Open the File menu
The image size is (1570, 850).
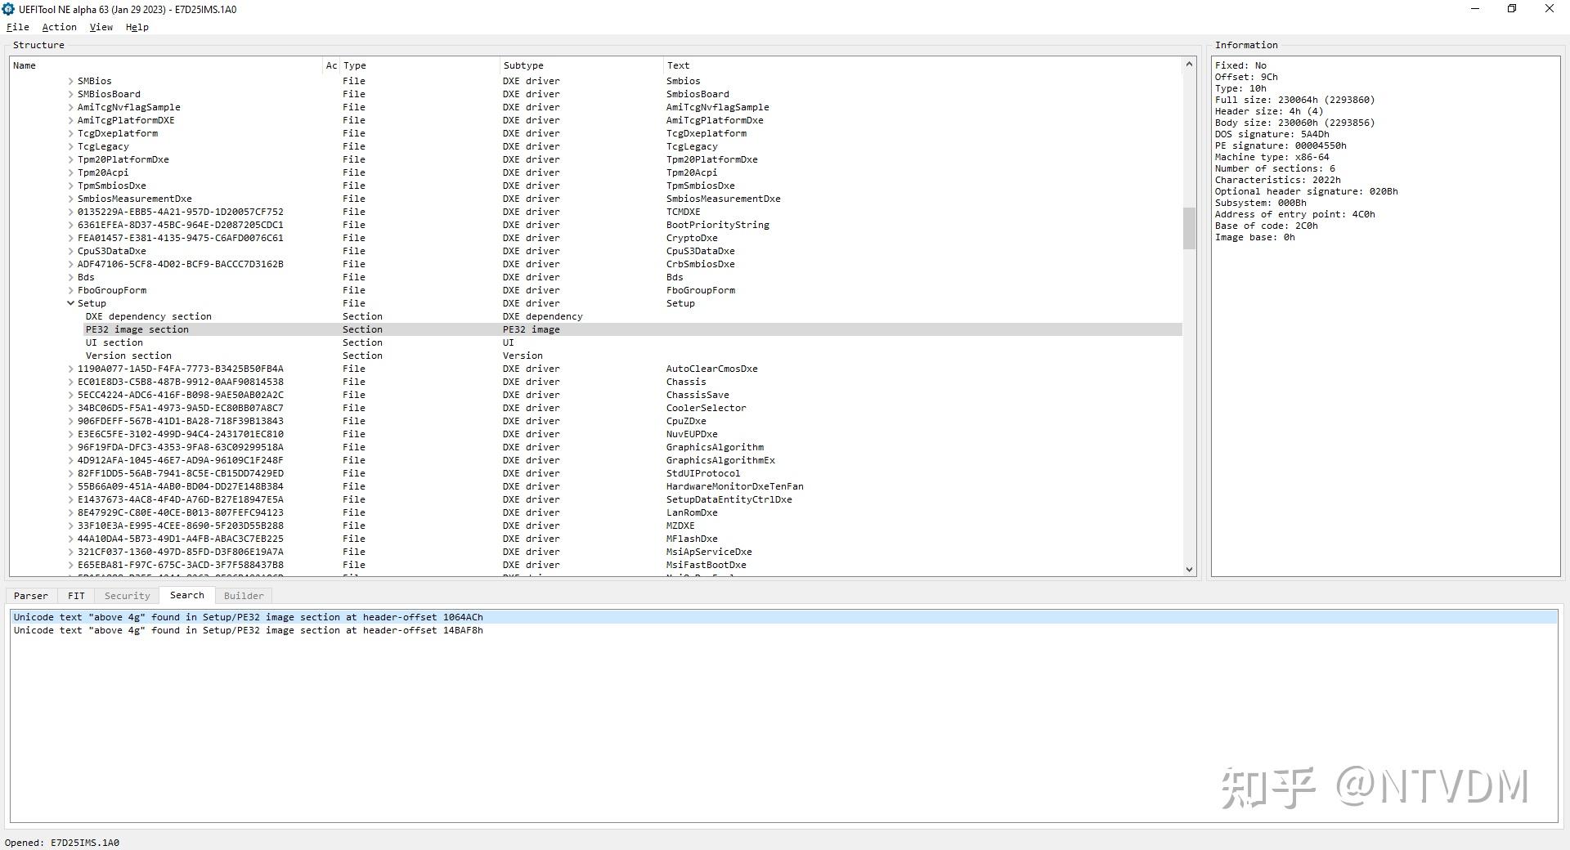pyautogui.click(x=17, y=27)
